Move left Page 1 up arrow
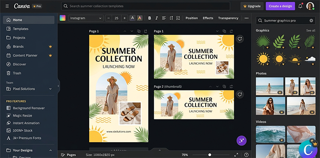 [x=125, y=31]
